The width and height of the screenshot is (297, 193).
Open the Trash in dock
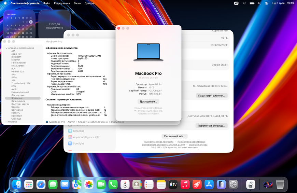click(280, 184)
